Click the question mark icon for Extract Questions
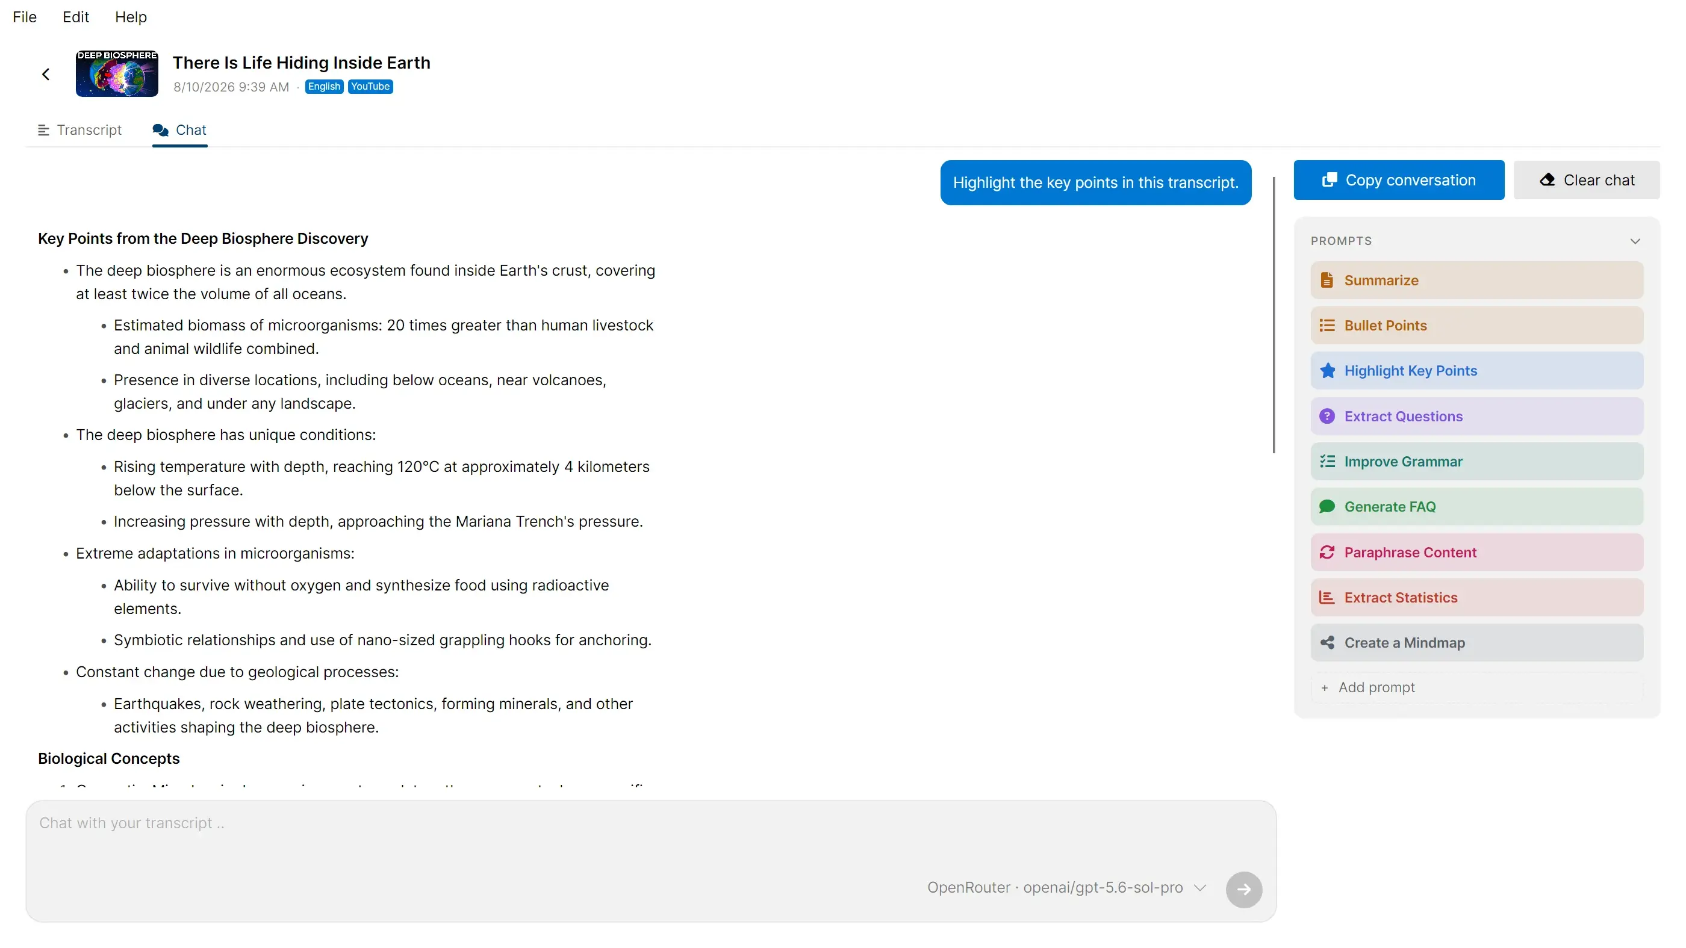The image size is (1686, 948). pyautogui.click(x=1327, y=416)
